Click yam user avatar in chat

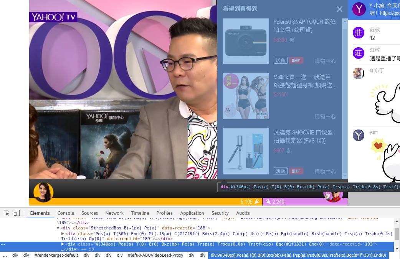pos(359,135)
